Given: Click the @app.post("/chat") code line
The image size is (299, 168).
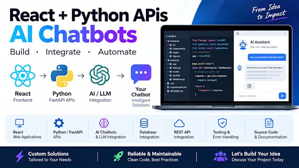Looking at the screenshot, I should (203, 64).
